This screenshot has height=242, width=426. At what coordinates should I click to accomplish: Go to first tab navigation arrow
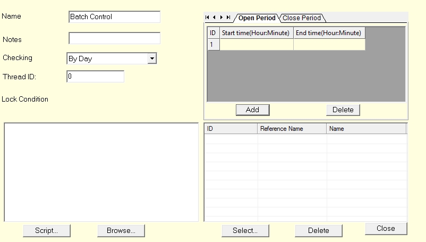click(x=208, y=18)
